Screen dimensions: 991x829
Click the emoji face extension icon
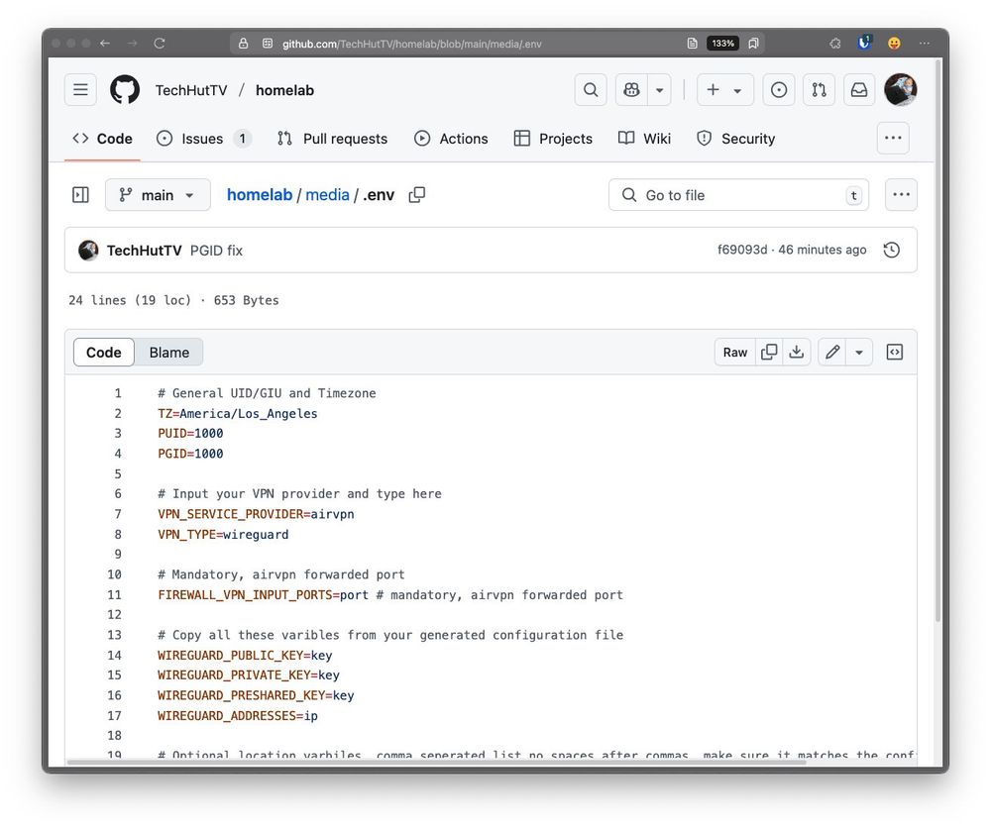pyautogui.click(x=894, y=43)
